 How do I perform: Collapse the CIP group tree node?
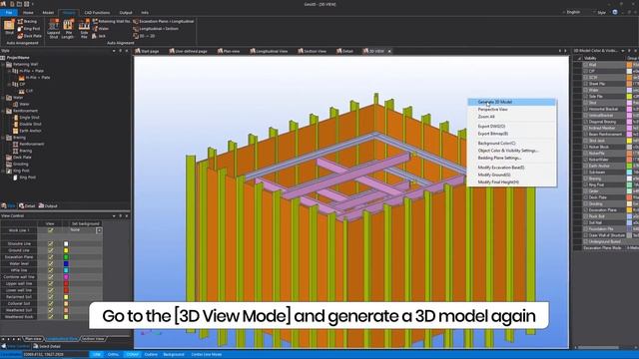pos(9,84)
